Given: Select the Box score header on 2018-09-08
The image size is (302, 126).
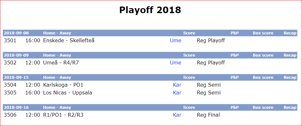Looking at the screenshot, I should [x=263, y=33].
